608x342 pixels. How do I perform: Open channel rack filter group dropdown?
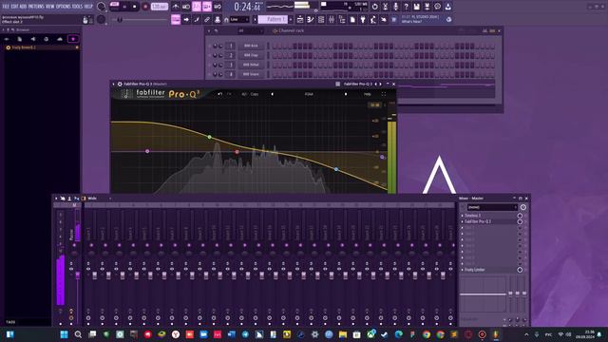(x=250, y=30)
